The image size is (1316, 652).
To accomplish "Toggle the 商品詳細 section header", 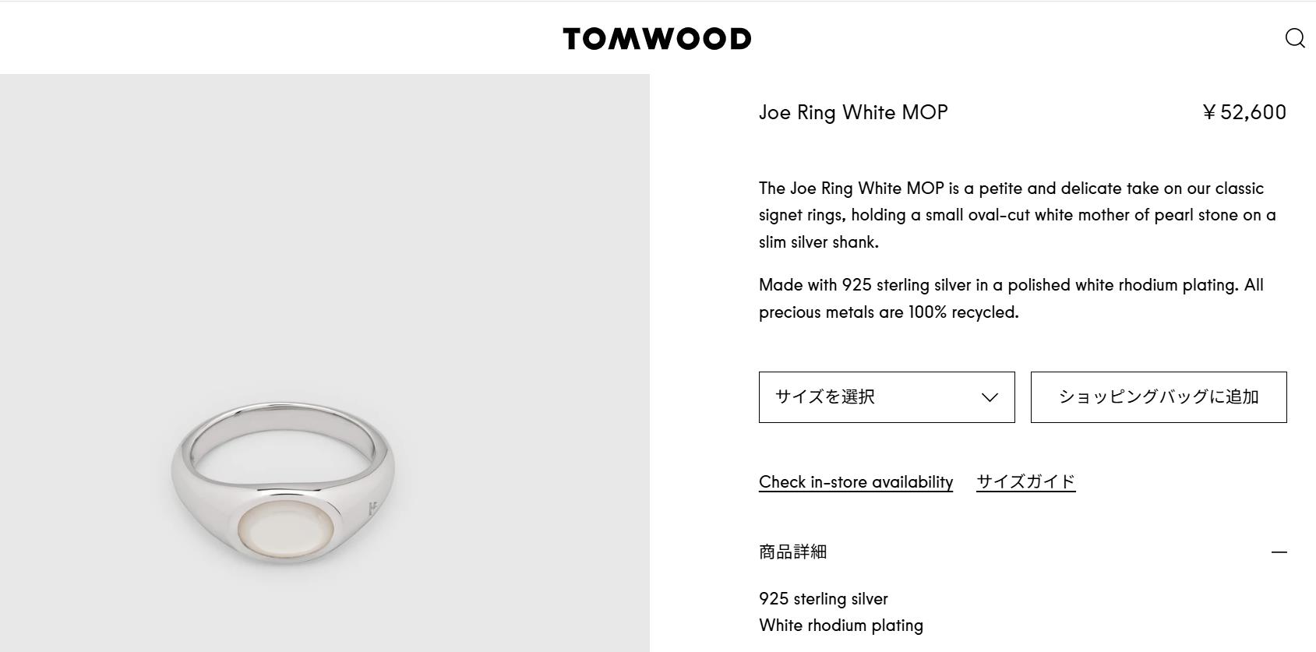I will pos(793,552).
